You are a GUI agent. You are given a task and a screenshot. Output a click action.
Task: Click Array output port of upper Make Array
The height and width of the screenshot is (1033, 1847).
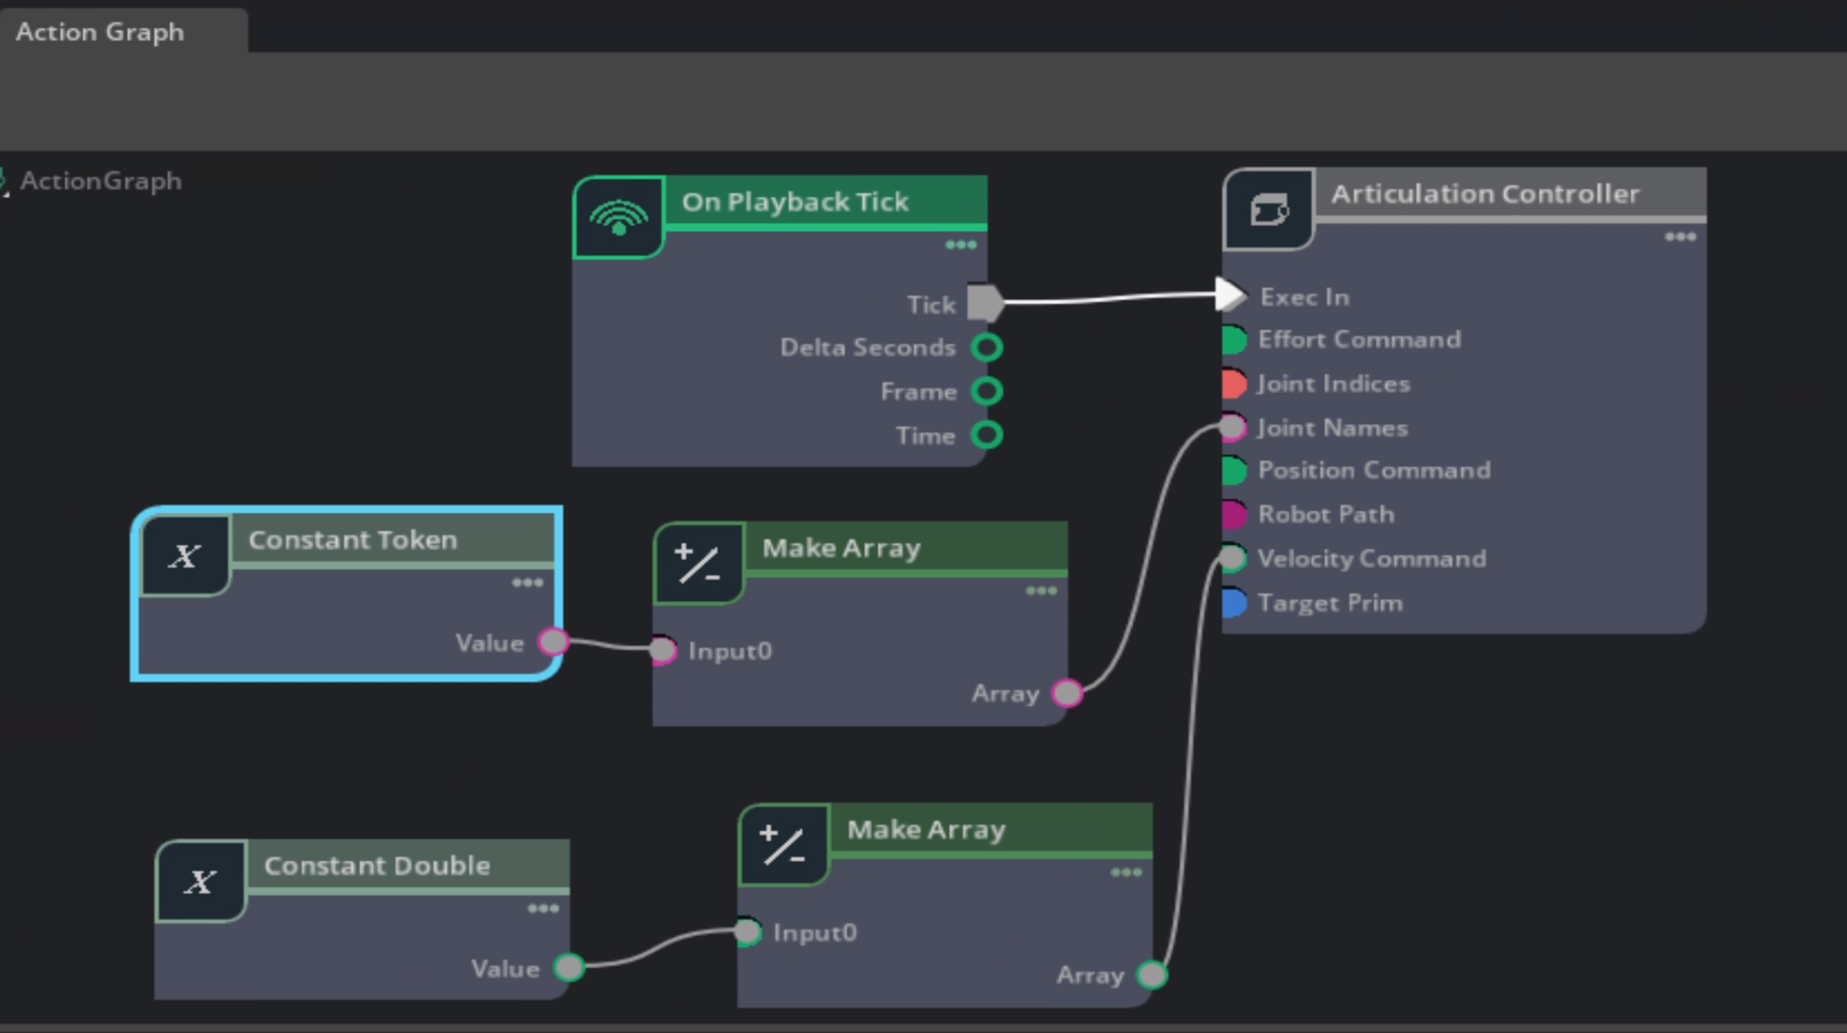coord(1067,693)
